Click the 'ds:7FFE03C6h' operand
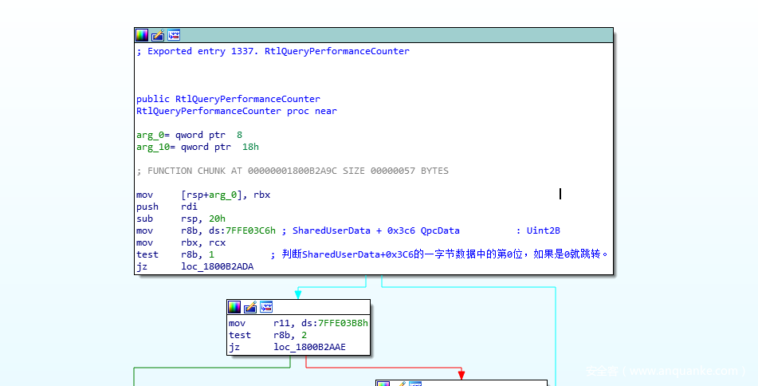Image resolution: width=758 pixels, height=386 pixels. (242, 230)
